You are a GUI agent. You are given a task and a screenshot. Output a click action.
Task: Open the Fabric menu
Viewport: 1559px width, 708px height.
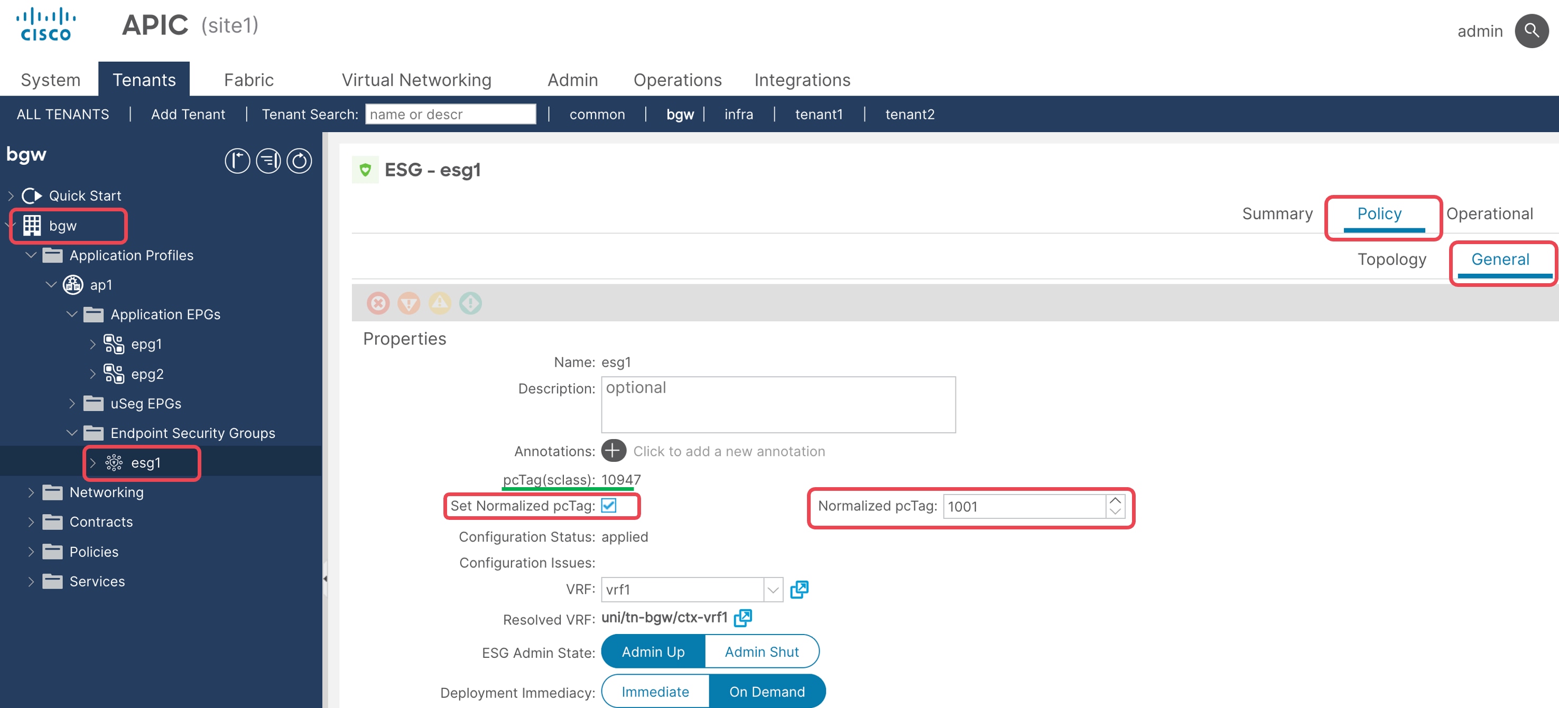point(249,80)
